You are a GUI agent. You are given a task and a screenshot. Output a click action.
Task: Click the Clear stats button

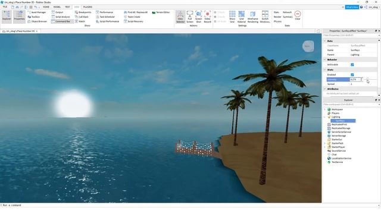click(298, 15)
